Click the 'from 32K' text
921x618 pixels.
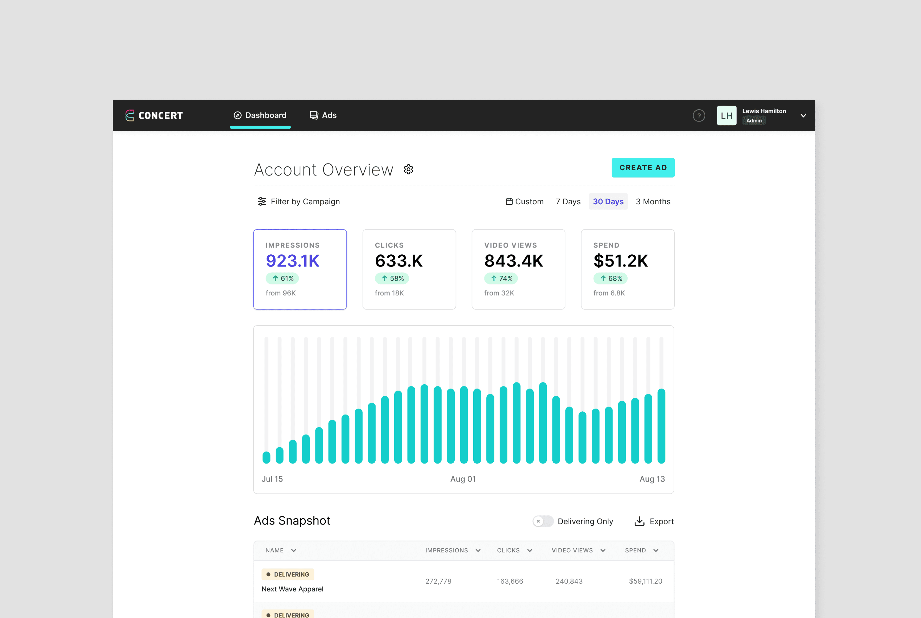(x=499, y=293)
